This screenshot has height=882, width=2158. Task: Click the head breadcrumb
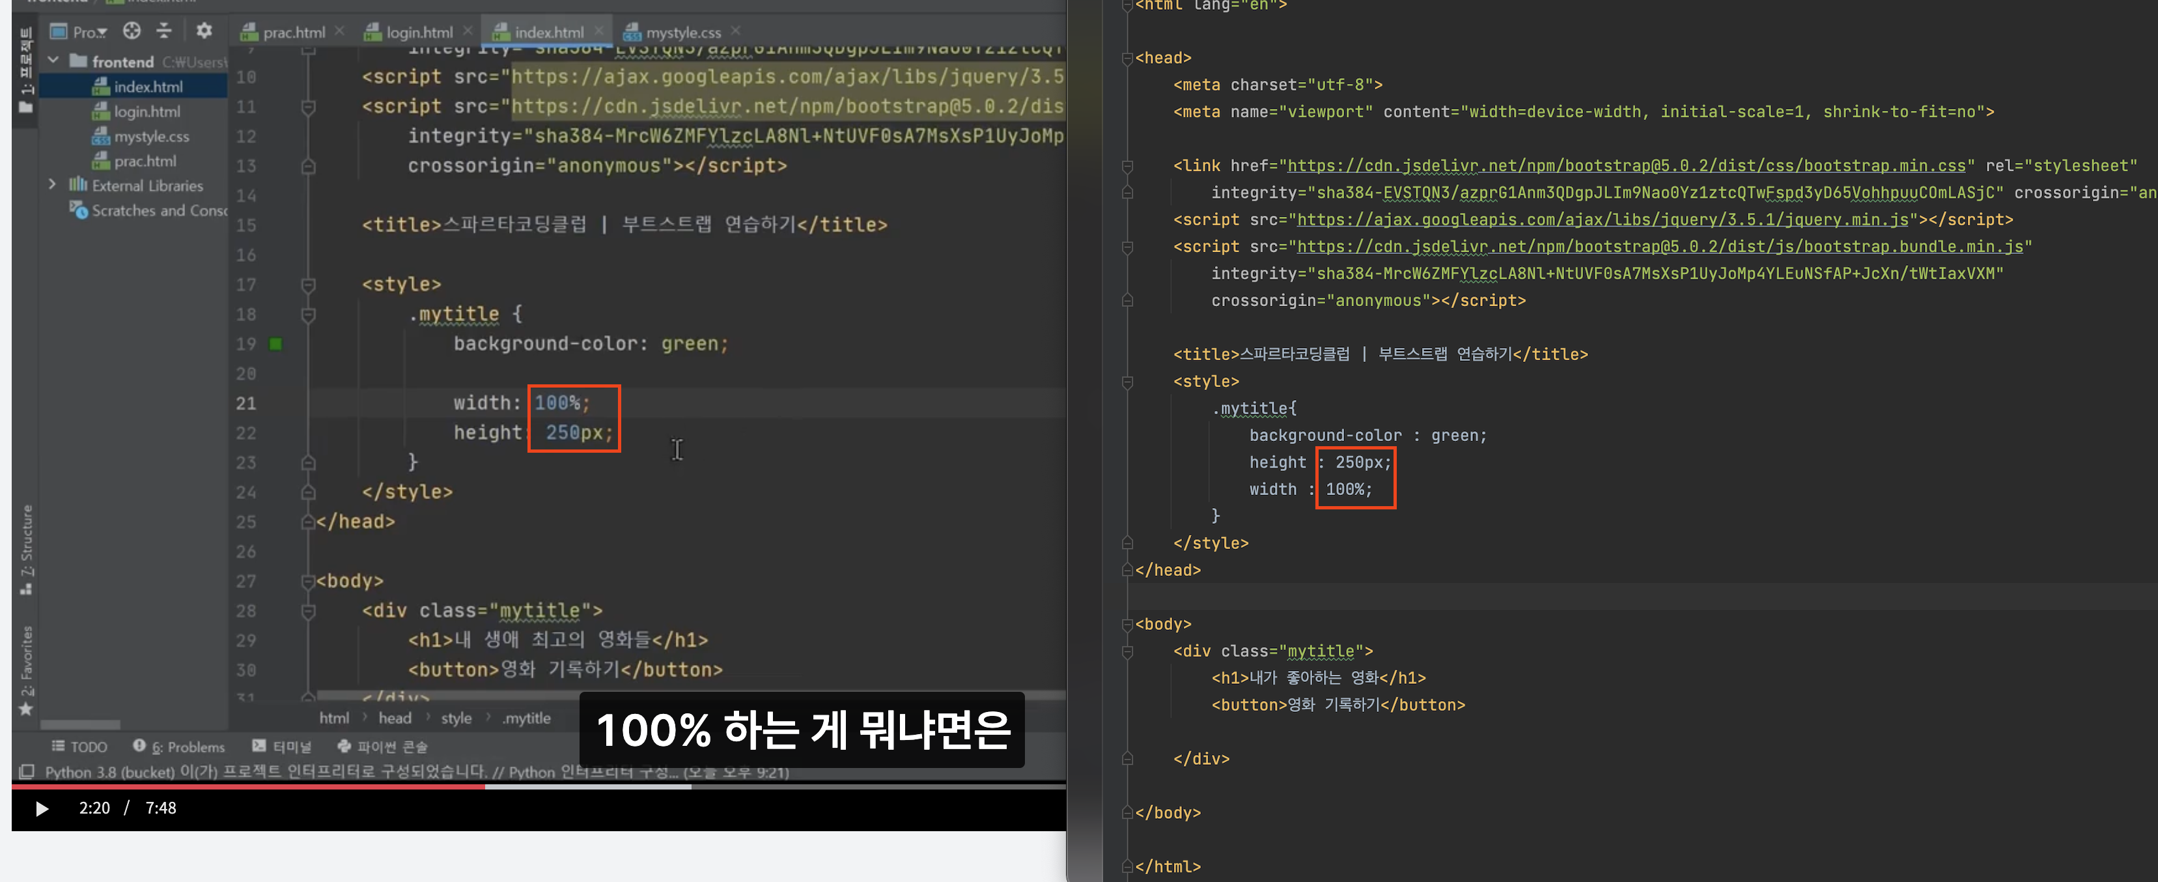pyautogui.click(x=395, y=718)
